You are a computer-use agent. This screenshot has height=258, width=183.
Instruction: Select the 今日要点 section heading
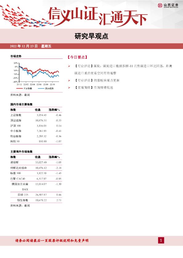click(x=77, y=57)
